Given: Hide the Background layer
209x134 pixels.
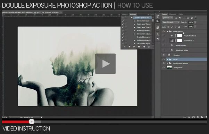Looking at the screenshot, I should pos(164,68).
